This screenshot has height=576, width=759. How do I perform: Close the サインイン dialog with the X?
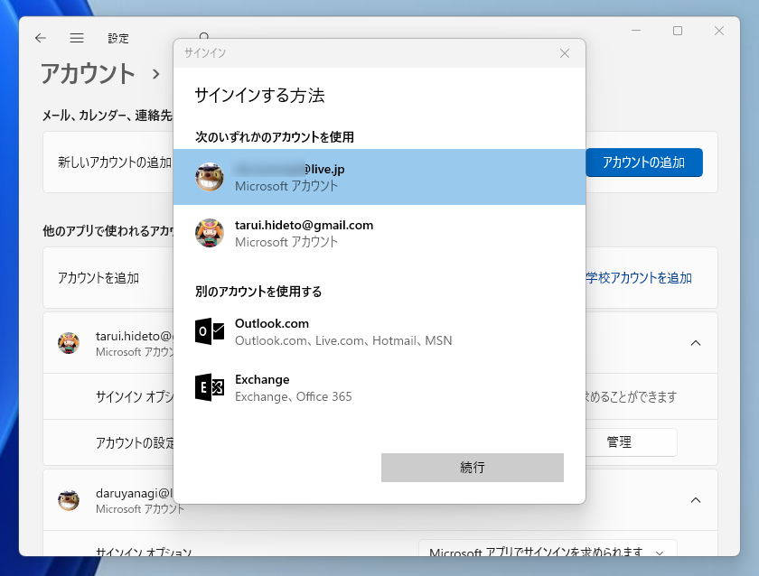[565, 53]
